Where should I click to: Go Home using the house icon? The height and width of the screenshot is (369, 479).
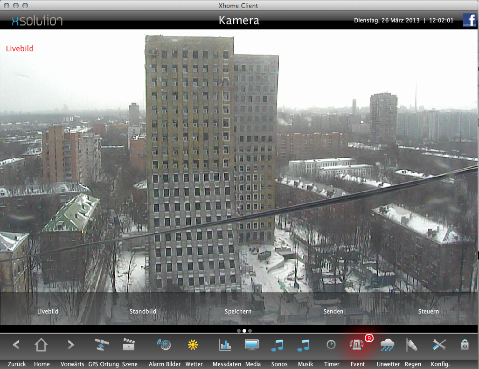coord(41,345)
